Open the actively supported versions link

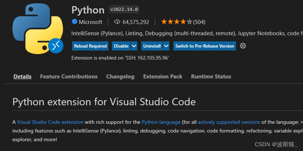point(229,122)
